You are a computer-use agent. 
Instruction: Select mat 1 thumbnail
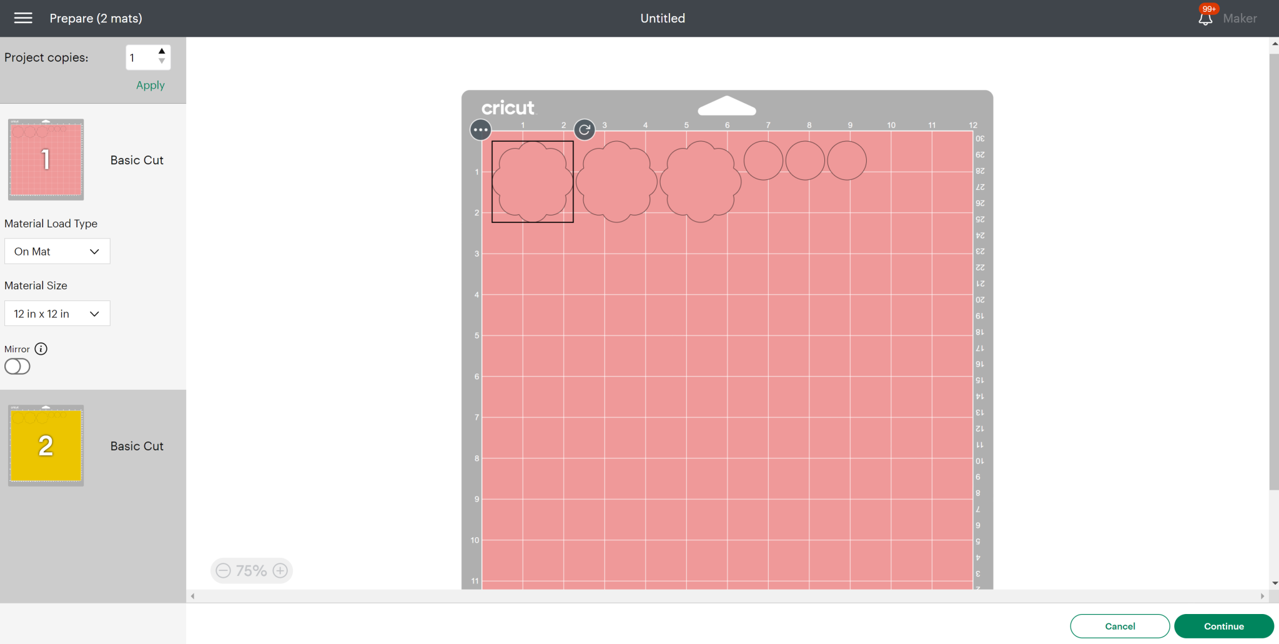46,160
